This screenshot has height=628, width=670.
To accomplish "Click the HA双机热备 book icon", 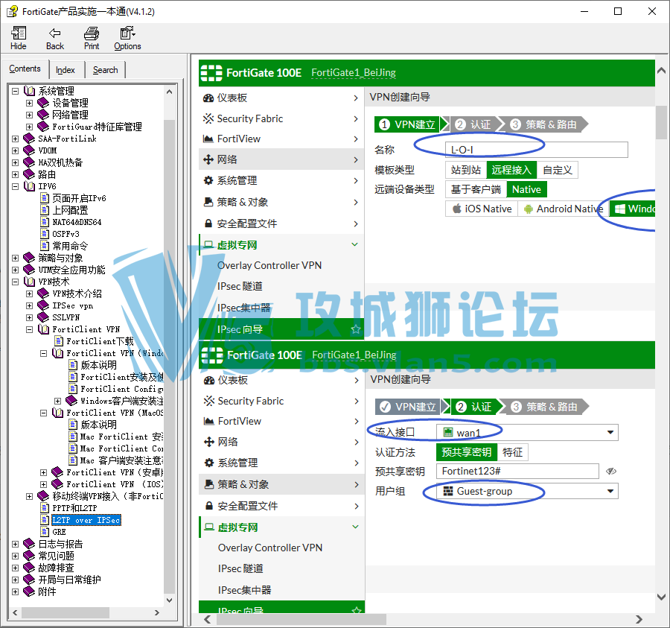I will (x=29, y=162).
